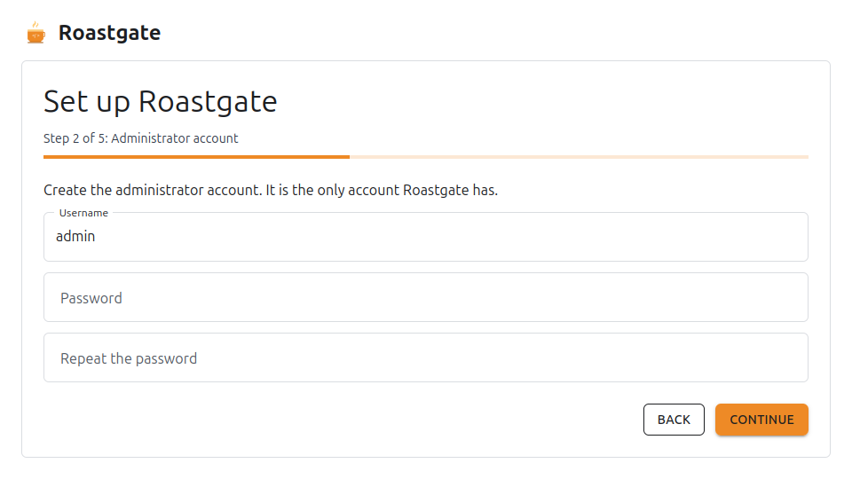The width and height of the screenshot is (852, 479).
Task: Click the "Repeat the password" placeholder text
Action: 129,358
